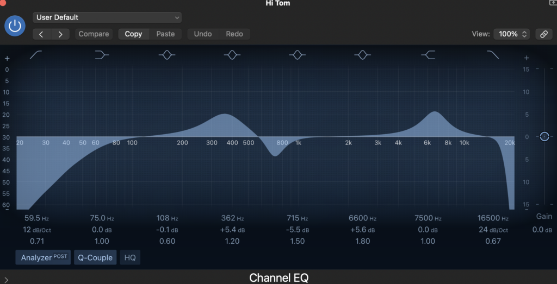Image resolution: width=557 pixels, height=284 pixels.
Task: Toggle the high shelf band icon
Action: (x=428, y=55)
